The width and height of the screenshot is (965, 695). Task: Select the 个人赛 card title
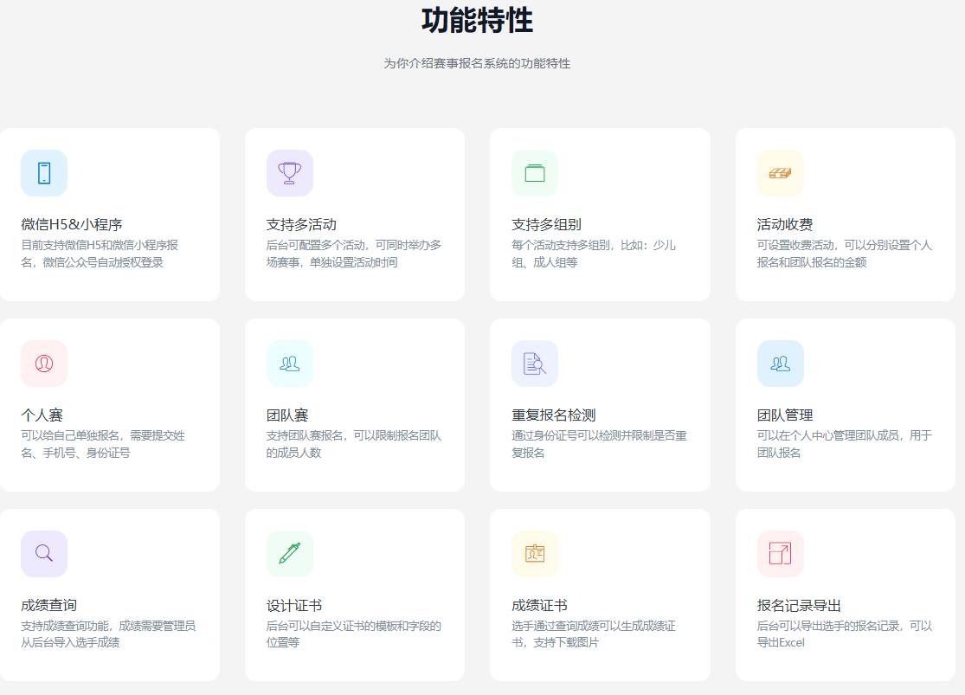pyautogui.click(x=42, y=415)
